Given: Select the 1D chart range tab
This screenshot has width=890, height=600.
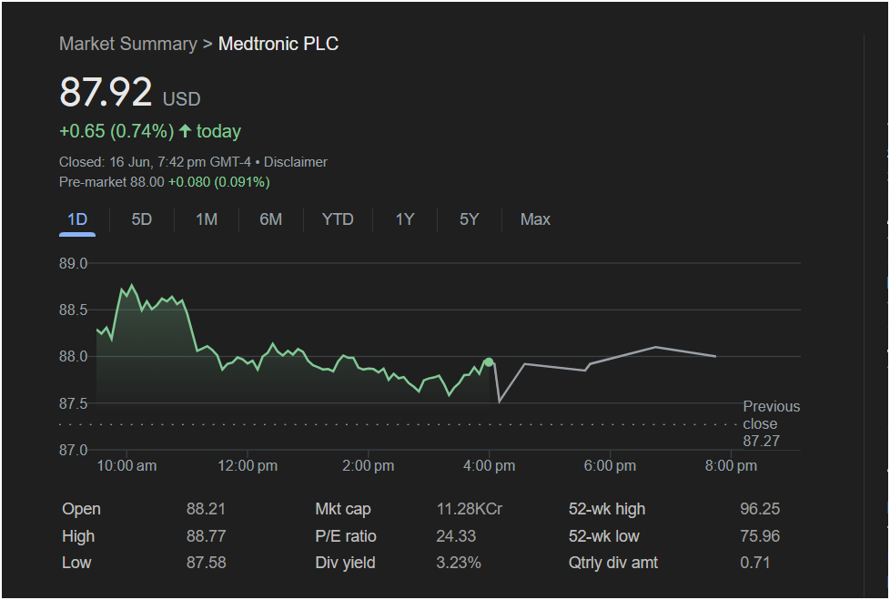Looking at the screenshot, I should tap(77, 219).
